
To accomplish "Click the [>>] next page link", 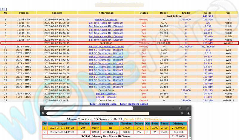I will pos(4,9).
